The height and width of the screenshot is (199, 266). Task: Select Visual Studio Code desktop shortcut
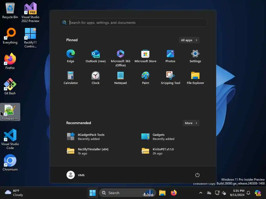tap(10, 139)
